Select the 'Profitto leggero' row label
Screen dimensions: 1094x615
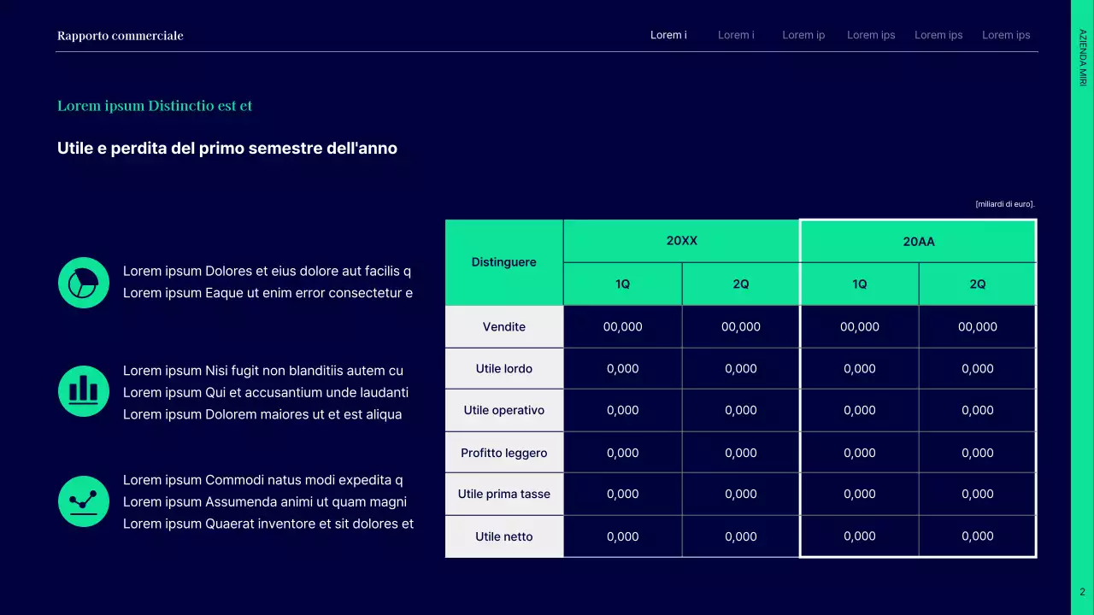click(x=504, y=453)
